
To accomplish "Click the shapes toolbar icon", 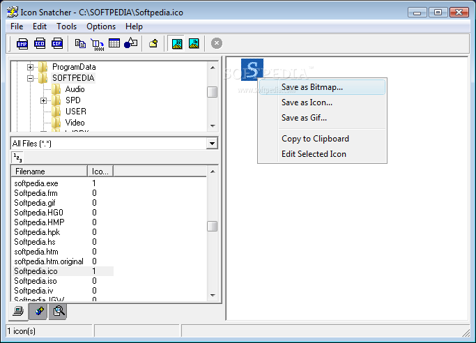I will point(131,43).
